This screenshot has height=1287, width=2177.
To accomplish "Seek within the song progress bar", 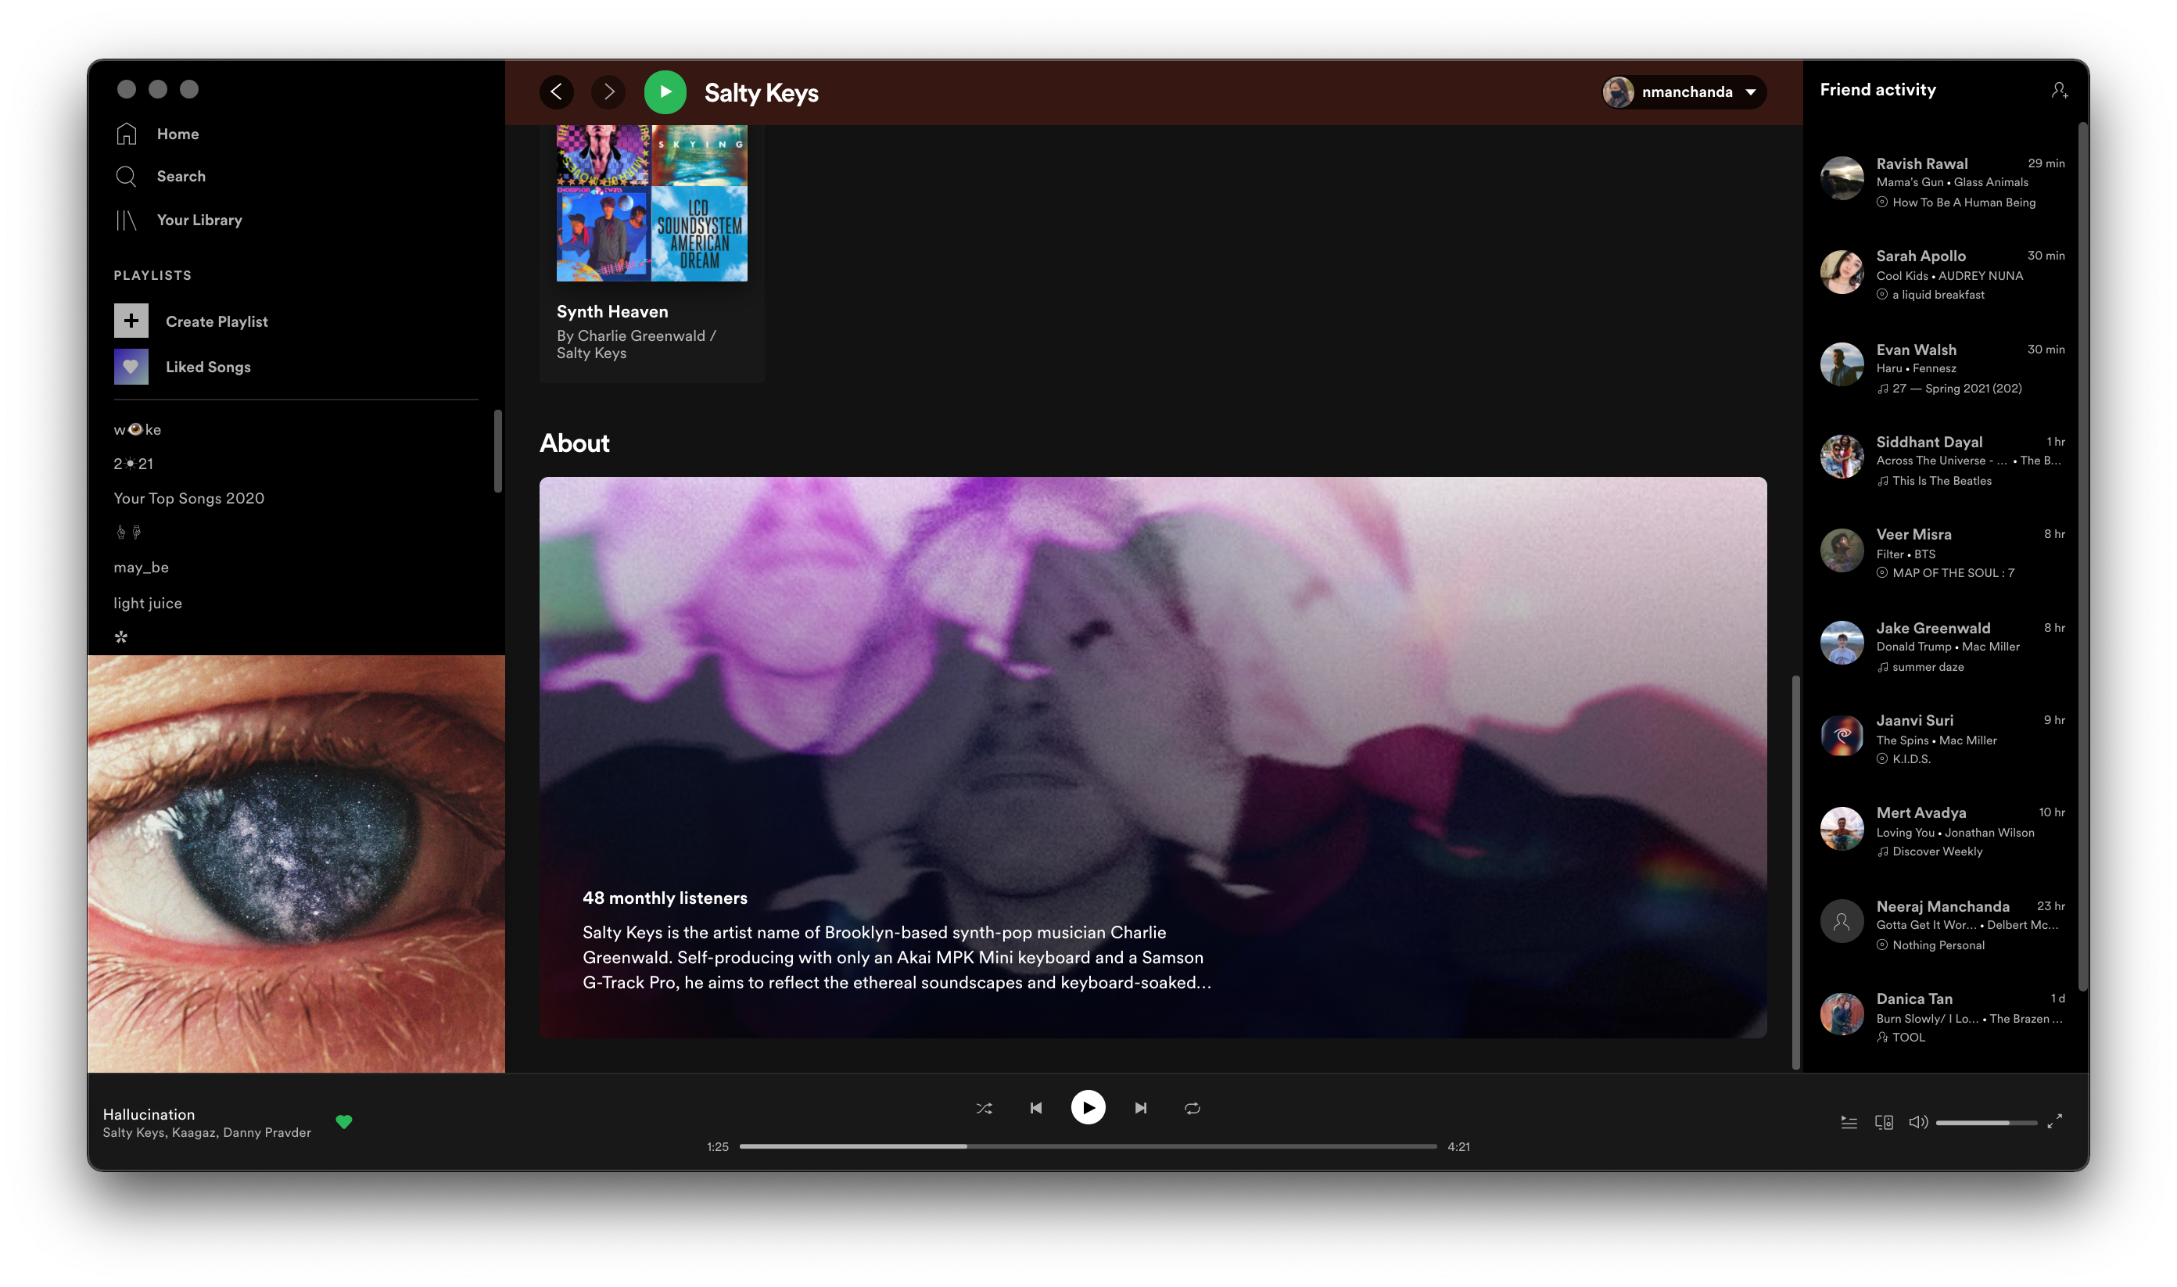I will coord(1088,1146).
